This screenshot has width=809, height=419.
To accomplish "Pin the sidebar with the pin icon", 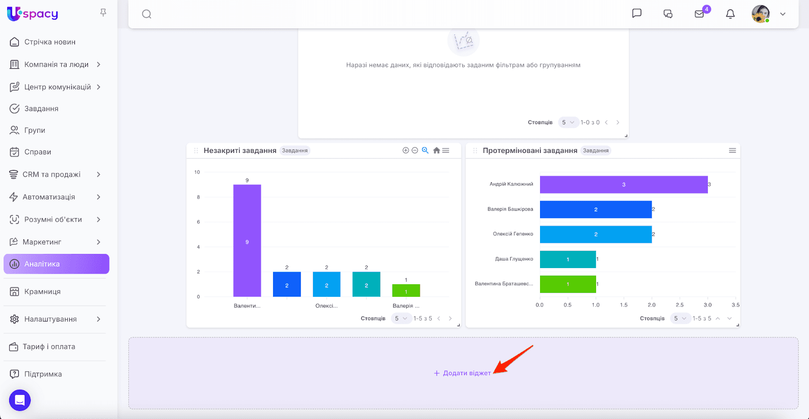I will click(103, 13).
